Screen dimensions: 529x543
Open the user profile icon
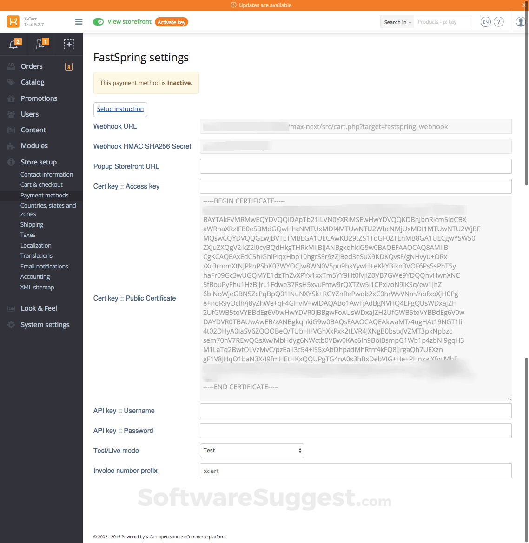tap(521, 21)
